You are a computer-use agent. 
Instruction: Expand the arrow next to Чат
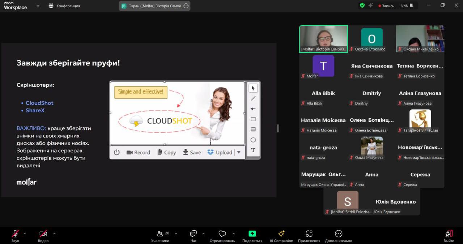[x=203, y=234]
